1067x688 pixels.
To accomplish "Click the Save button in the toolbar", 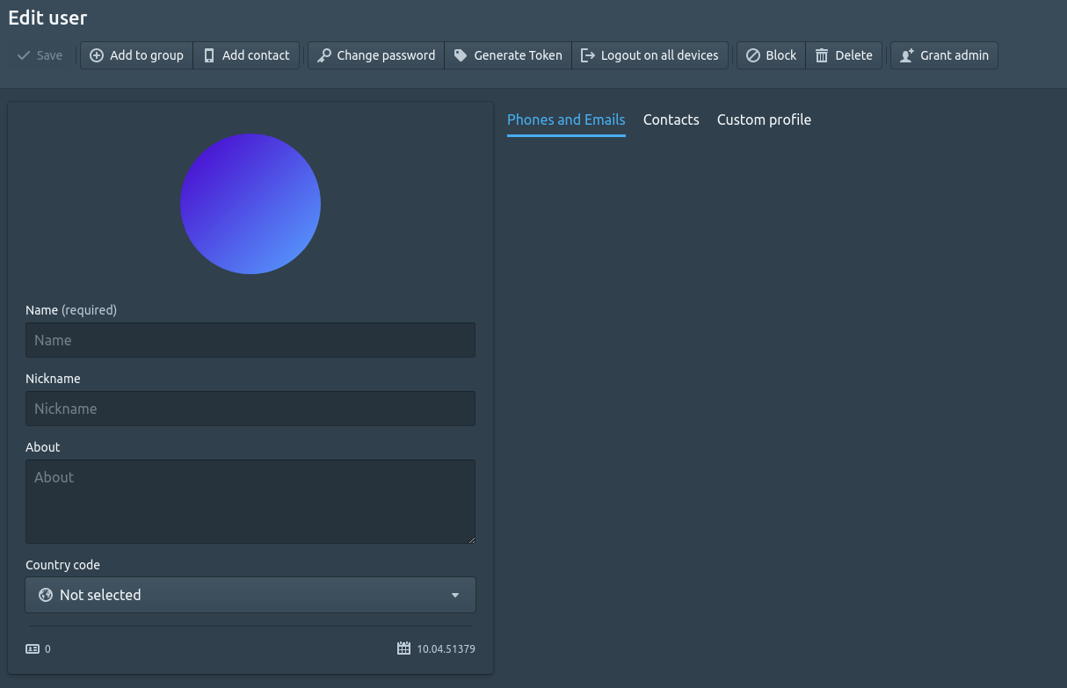I will [40, 55].
